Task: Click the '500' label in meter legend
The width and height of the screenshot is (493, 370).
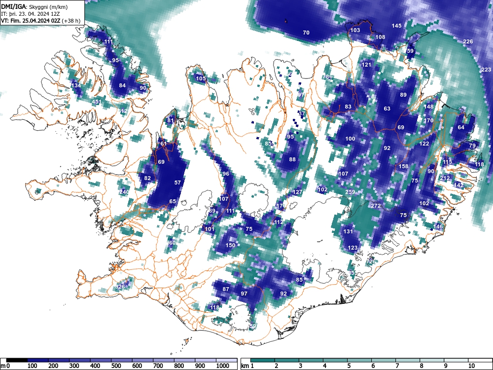Action: [116, 366]
